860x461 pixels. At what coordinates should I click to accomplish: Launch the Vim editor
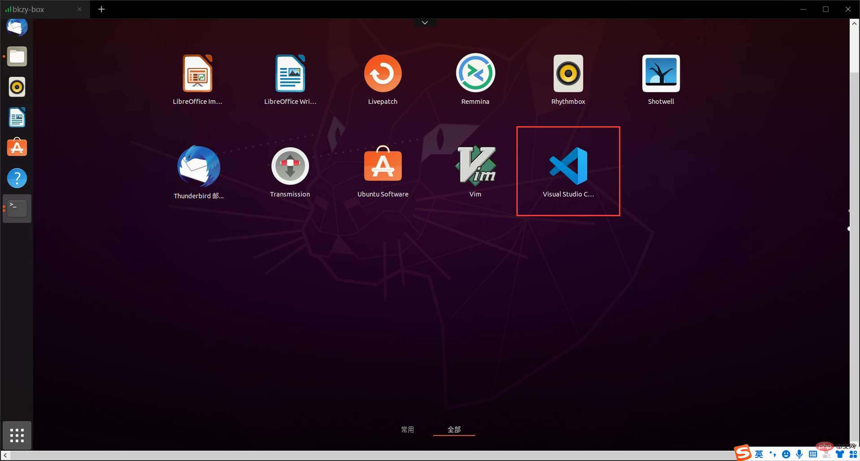[x=475, y=172]
